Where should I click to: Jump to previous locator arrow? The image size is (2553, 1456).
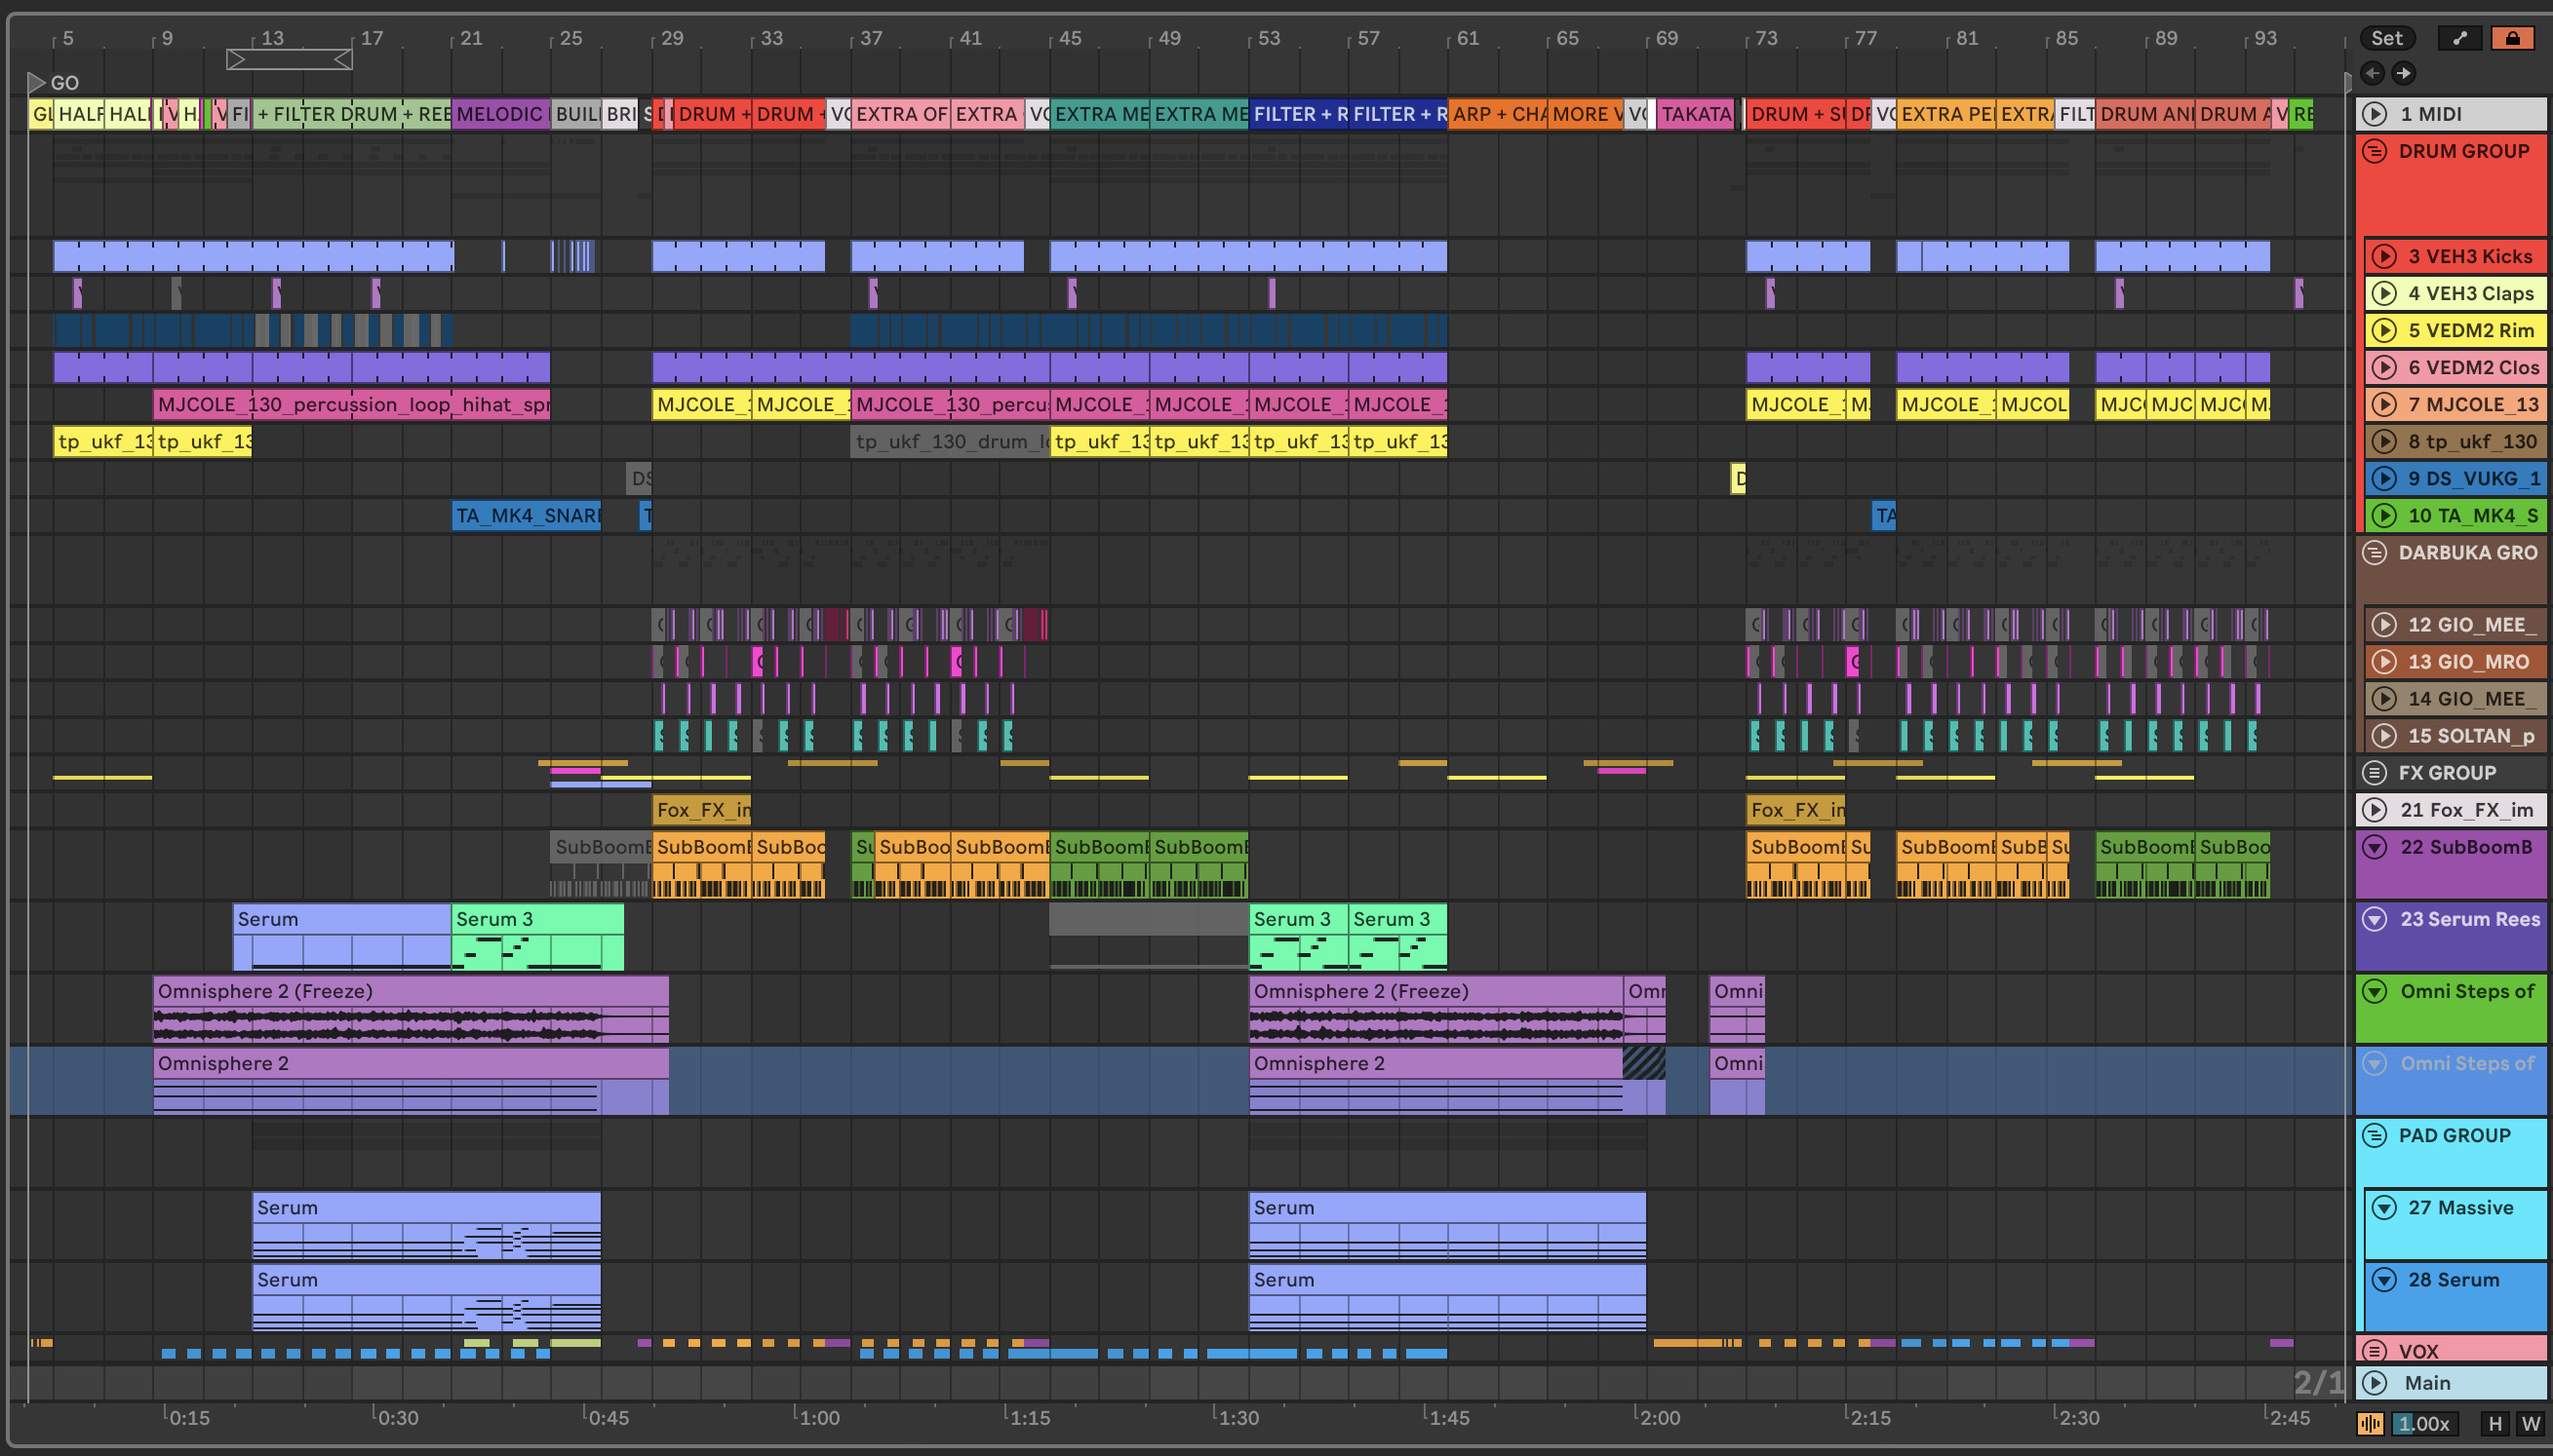click(x=2373, y=73)
